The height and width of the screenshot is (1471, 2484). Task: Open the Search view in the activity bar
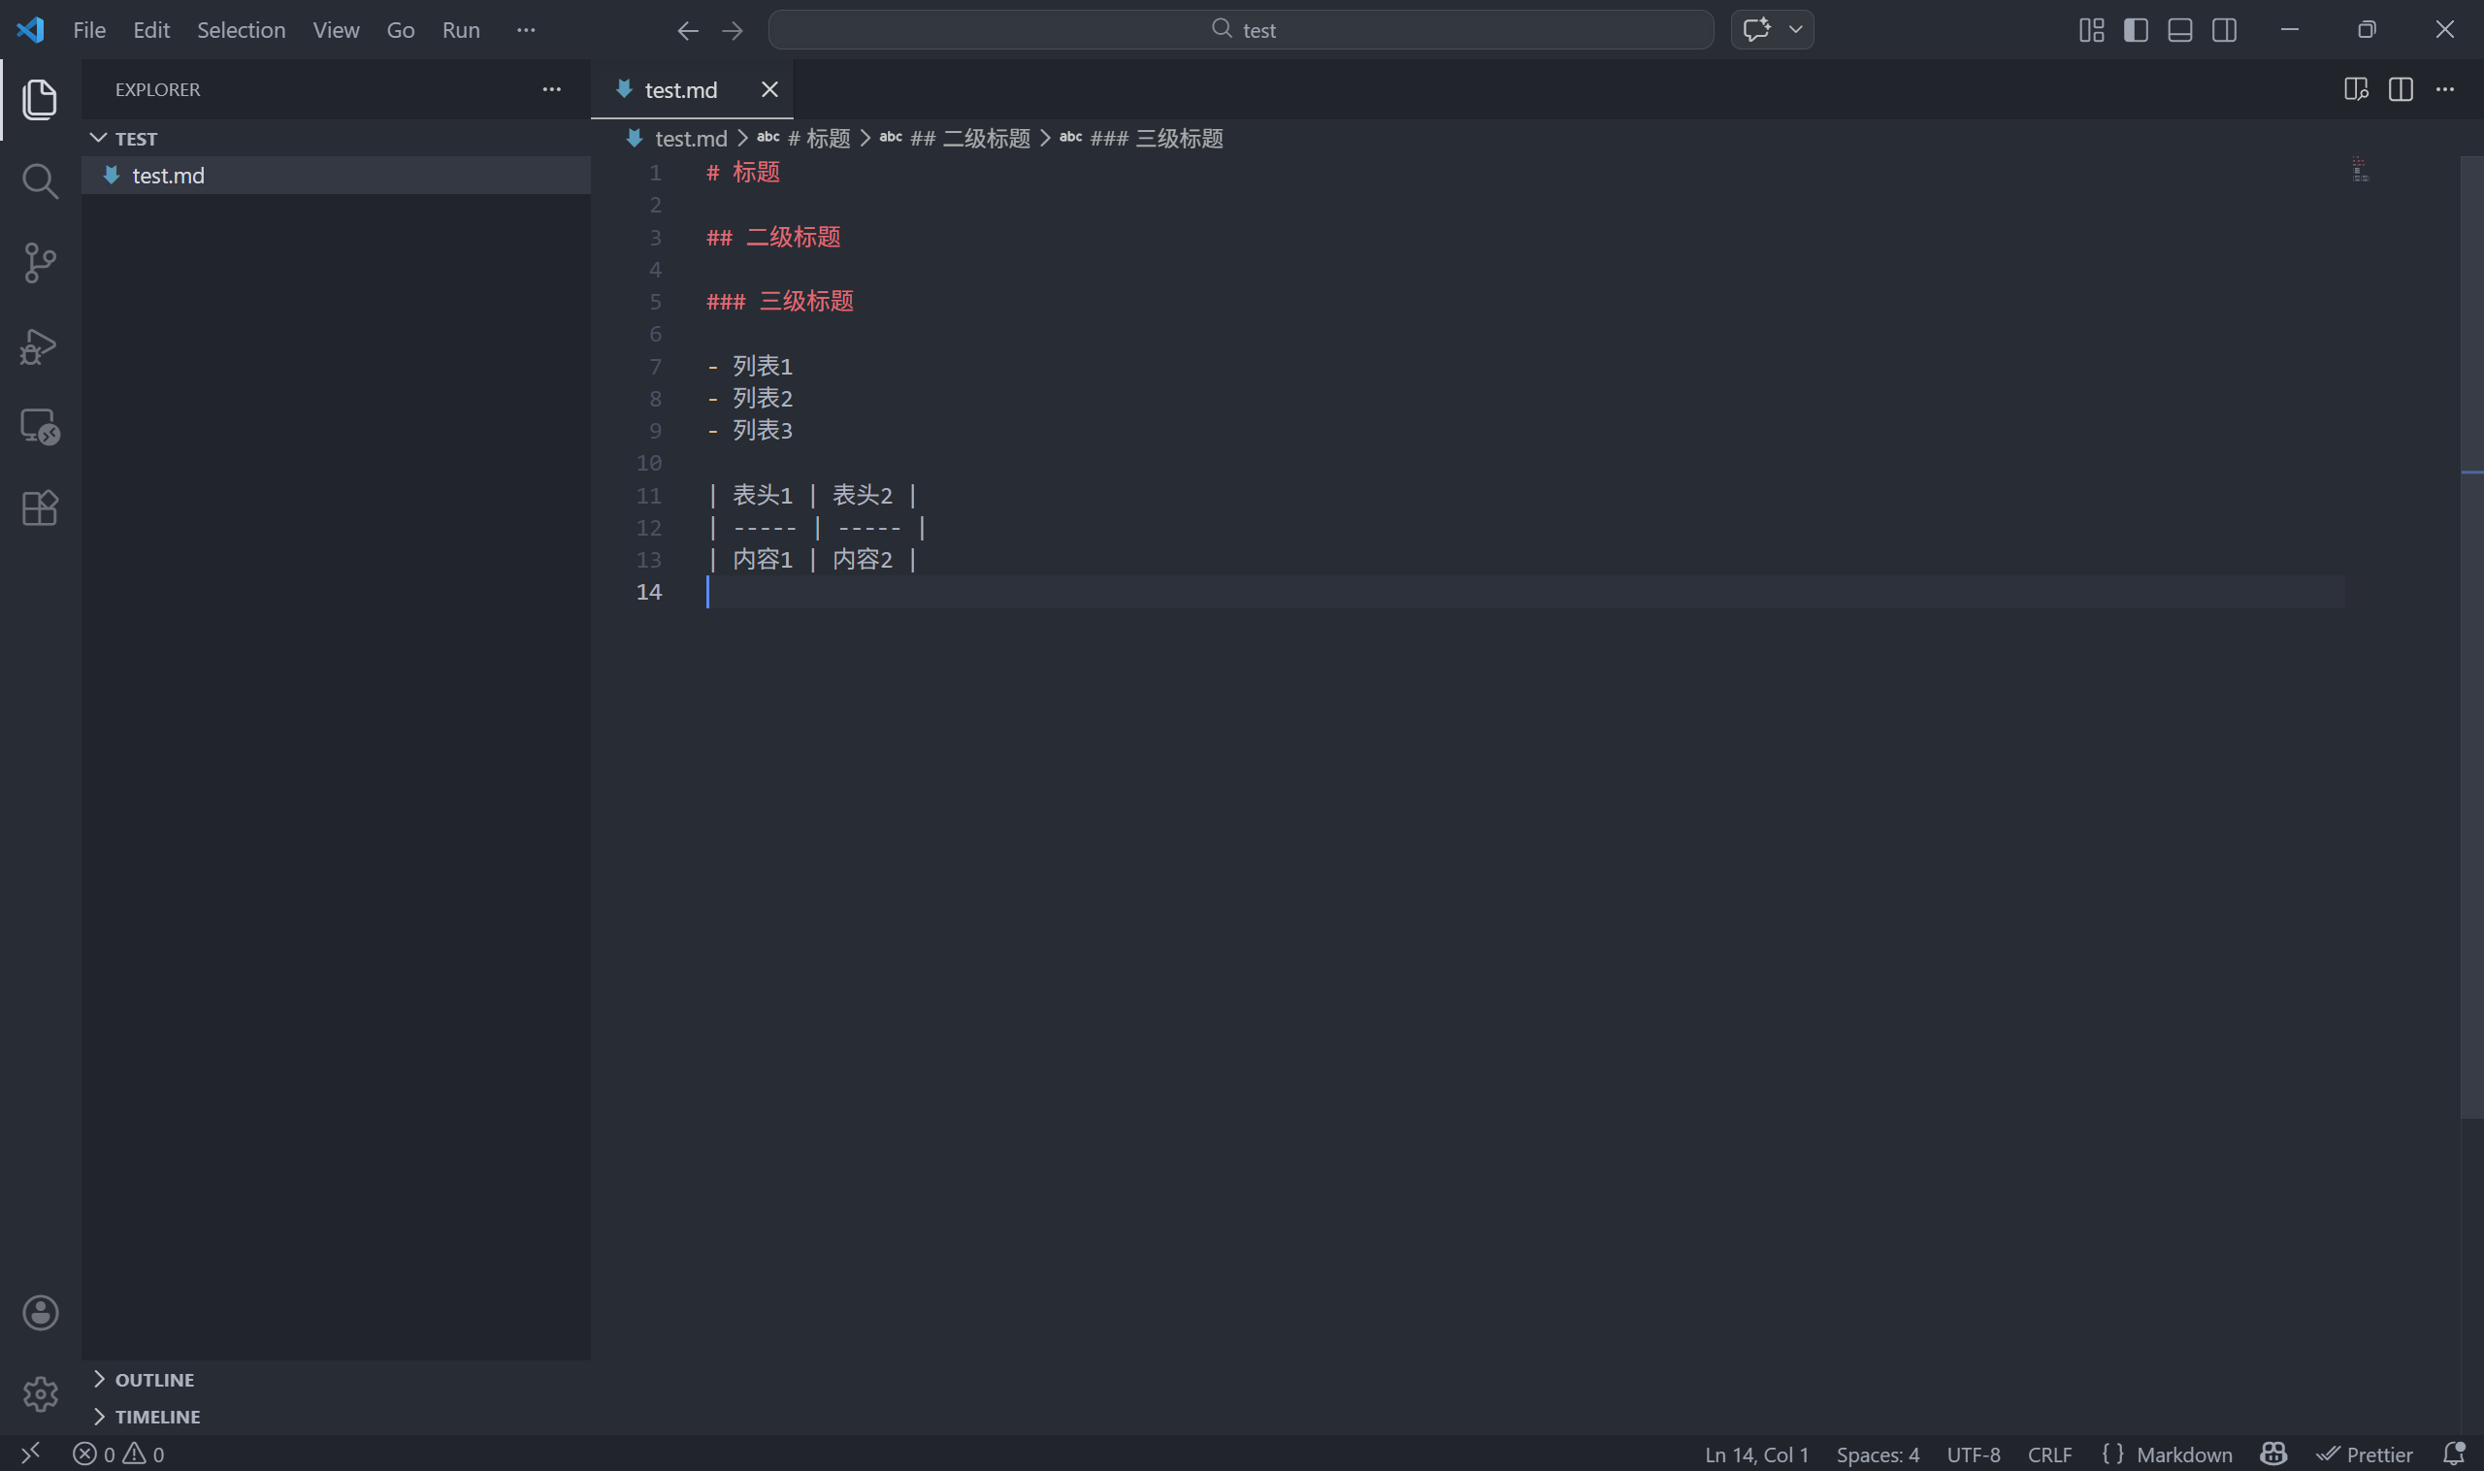click(39, 180)
